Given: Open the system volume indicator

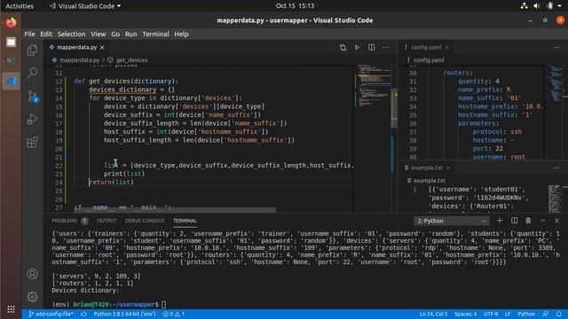Looking at the screenshot, I should coord(536,6).
